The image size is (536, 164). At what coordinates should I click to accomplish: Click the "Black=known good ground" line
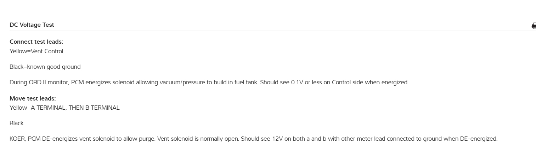click(45, 67)
